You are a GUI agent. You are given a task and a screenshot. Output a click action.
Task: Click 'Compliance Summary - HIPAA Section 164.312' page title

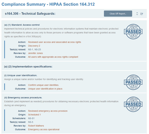(48, 4)
